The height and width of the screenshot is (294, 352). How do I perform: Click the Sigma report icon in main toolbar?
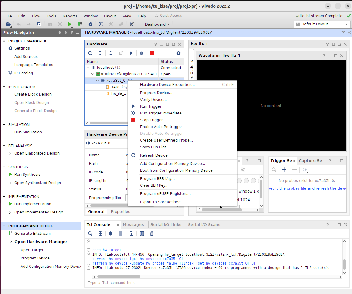coord(101,24)
